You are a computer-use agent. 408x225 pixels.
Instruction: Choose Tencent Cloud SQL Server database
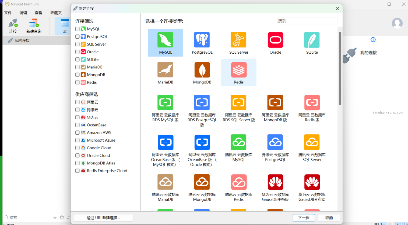(312, 142)
